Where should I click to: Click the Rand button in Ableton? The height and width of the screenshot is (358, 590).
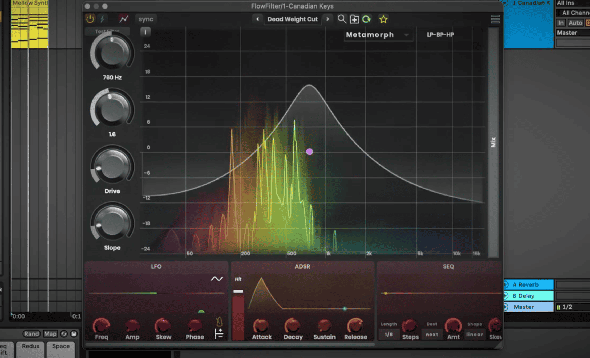point(31,334)
